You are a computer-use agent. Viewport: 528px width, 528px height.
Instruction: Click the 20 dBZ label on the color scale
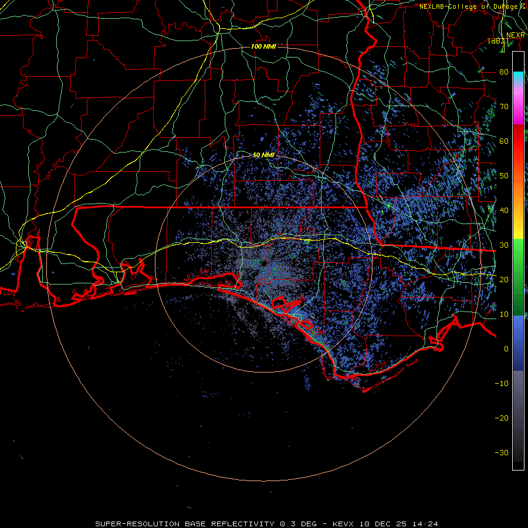click(x=504, y=279)
